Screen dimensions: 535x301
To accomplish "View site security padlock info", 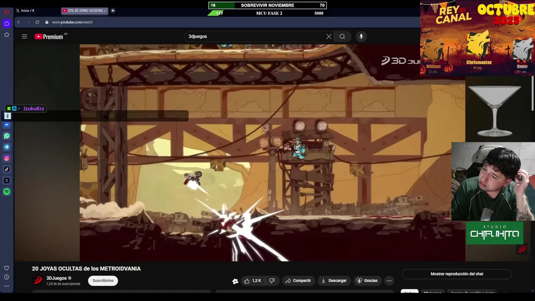I will pos(47,22).
